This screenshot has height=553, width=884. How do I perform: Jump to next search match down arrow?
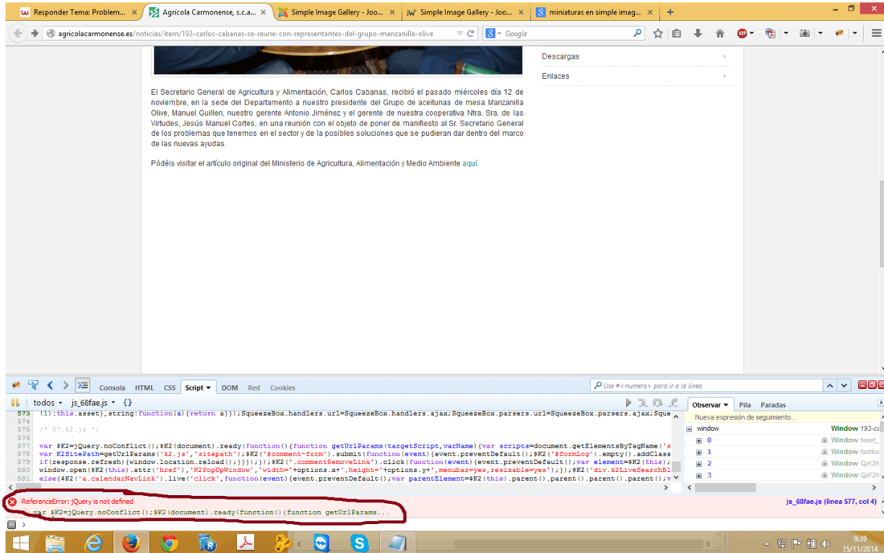pos(844,386)
